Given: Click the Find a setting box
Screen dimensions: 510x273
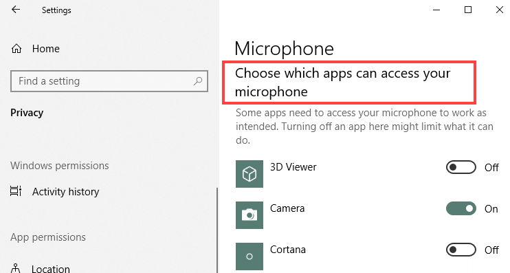Looking at the screenshot, I should (x=109, y=81).
